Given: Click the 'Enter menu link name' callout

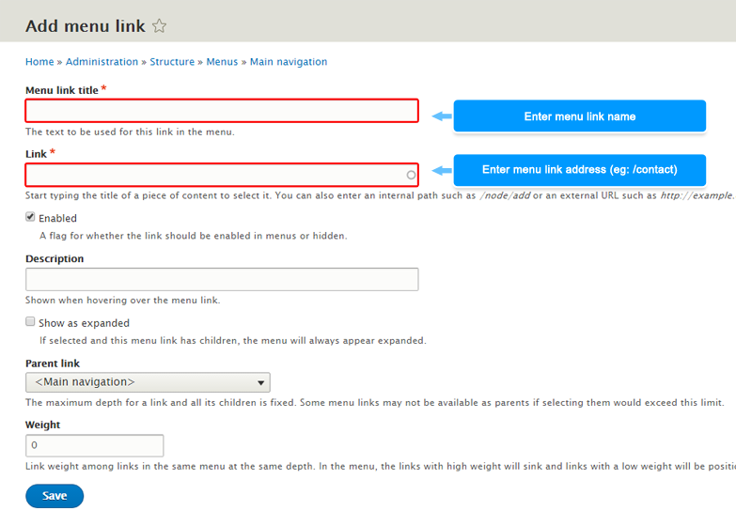Looking at the screenshot, I should coord(580,116).
